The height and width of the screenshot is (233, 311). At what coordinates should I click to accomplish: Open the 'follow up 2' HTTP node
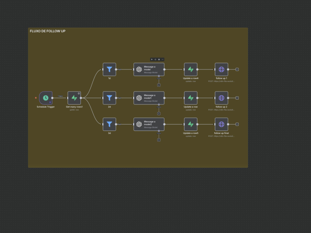[221, 98]
